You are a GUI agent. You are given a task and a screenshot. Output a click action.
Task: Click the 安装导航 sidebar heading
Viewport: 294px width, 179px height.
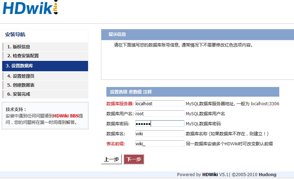coord(15,35)
